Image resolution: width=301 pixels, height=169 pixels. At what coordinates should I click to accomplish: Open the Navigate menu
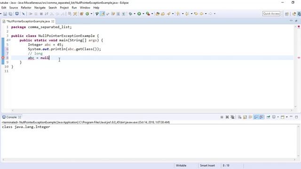point(40,8)
